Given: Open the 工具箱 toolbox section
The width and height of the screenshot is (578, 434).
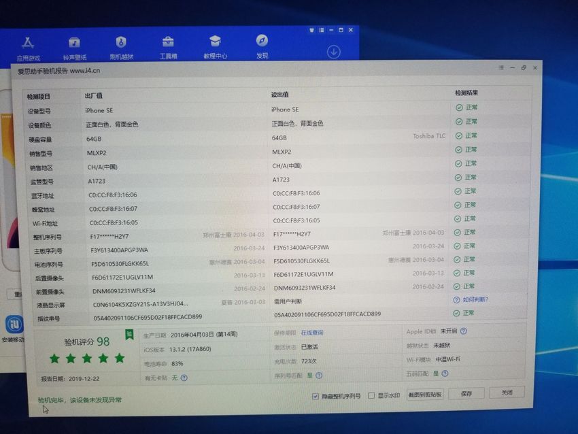Looking at the screenshot, I should pyautogui.click(x=168, y=48).
